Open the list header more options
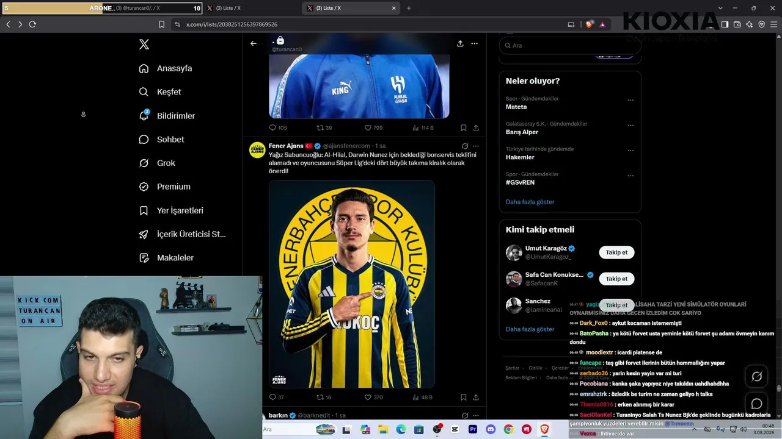The image size is (782, 439). (475, 43)
